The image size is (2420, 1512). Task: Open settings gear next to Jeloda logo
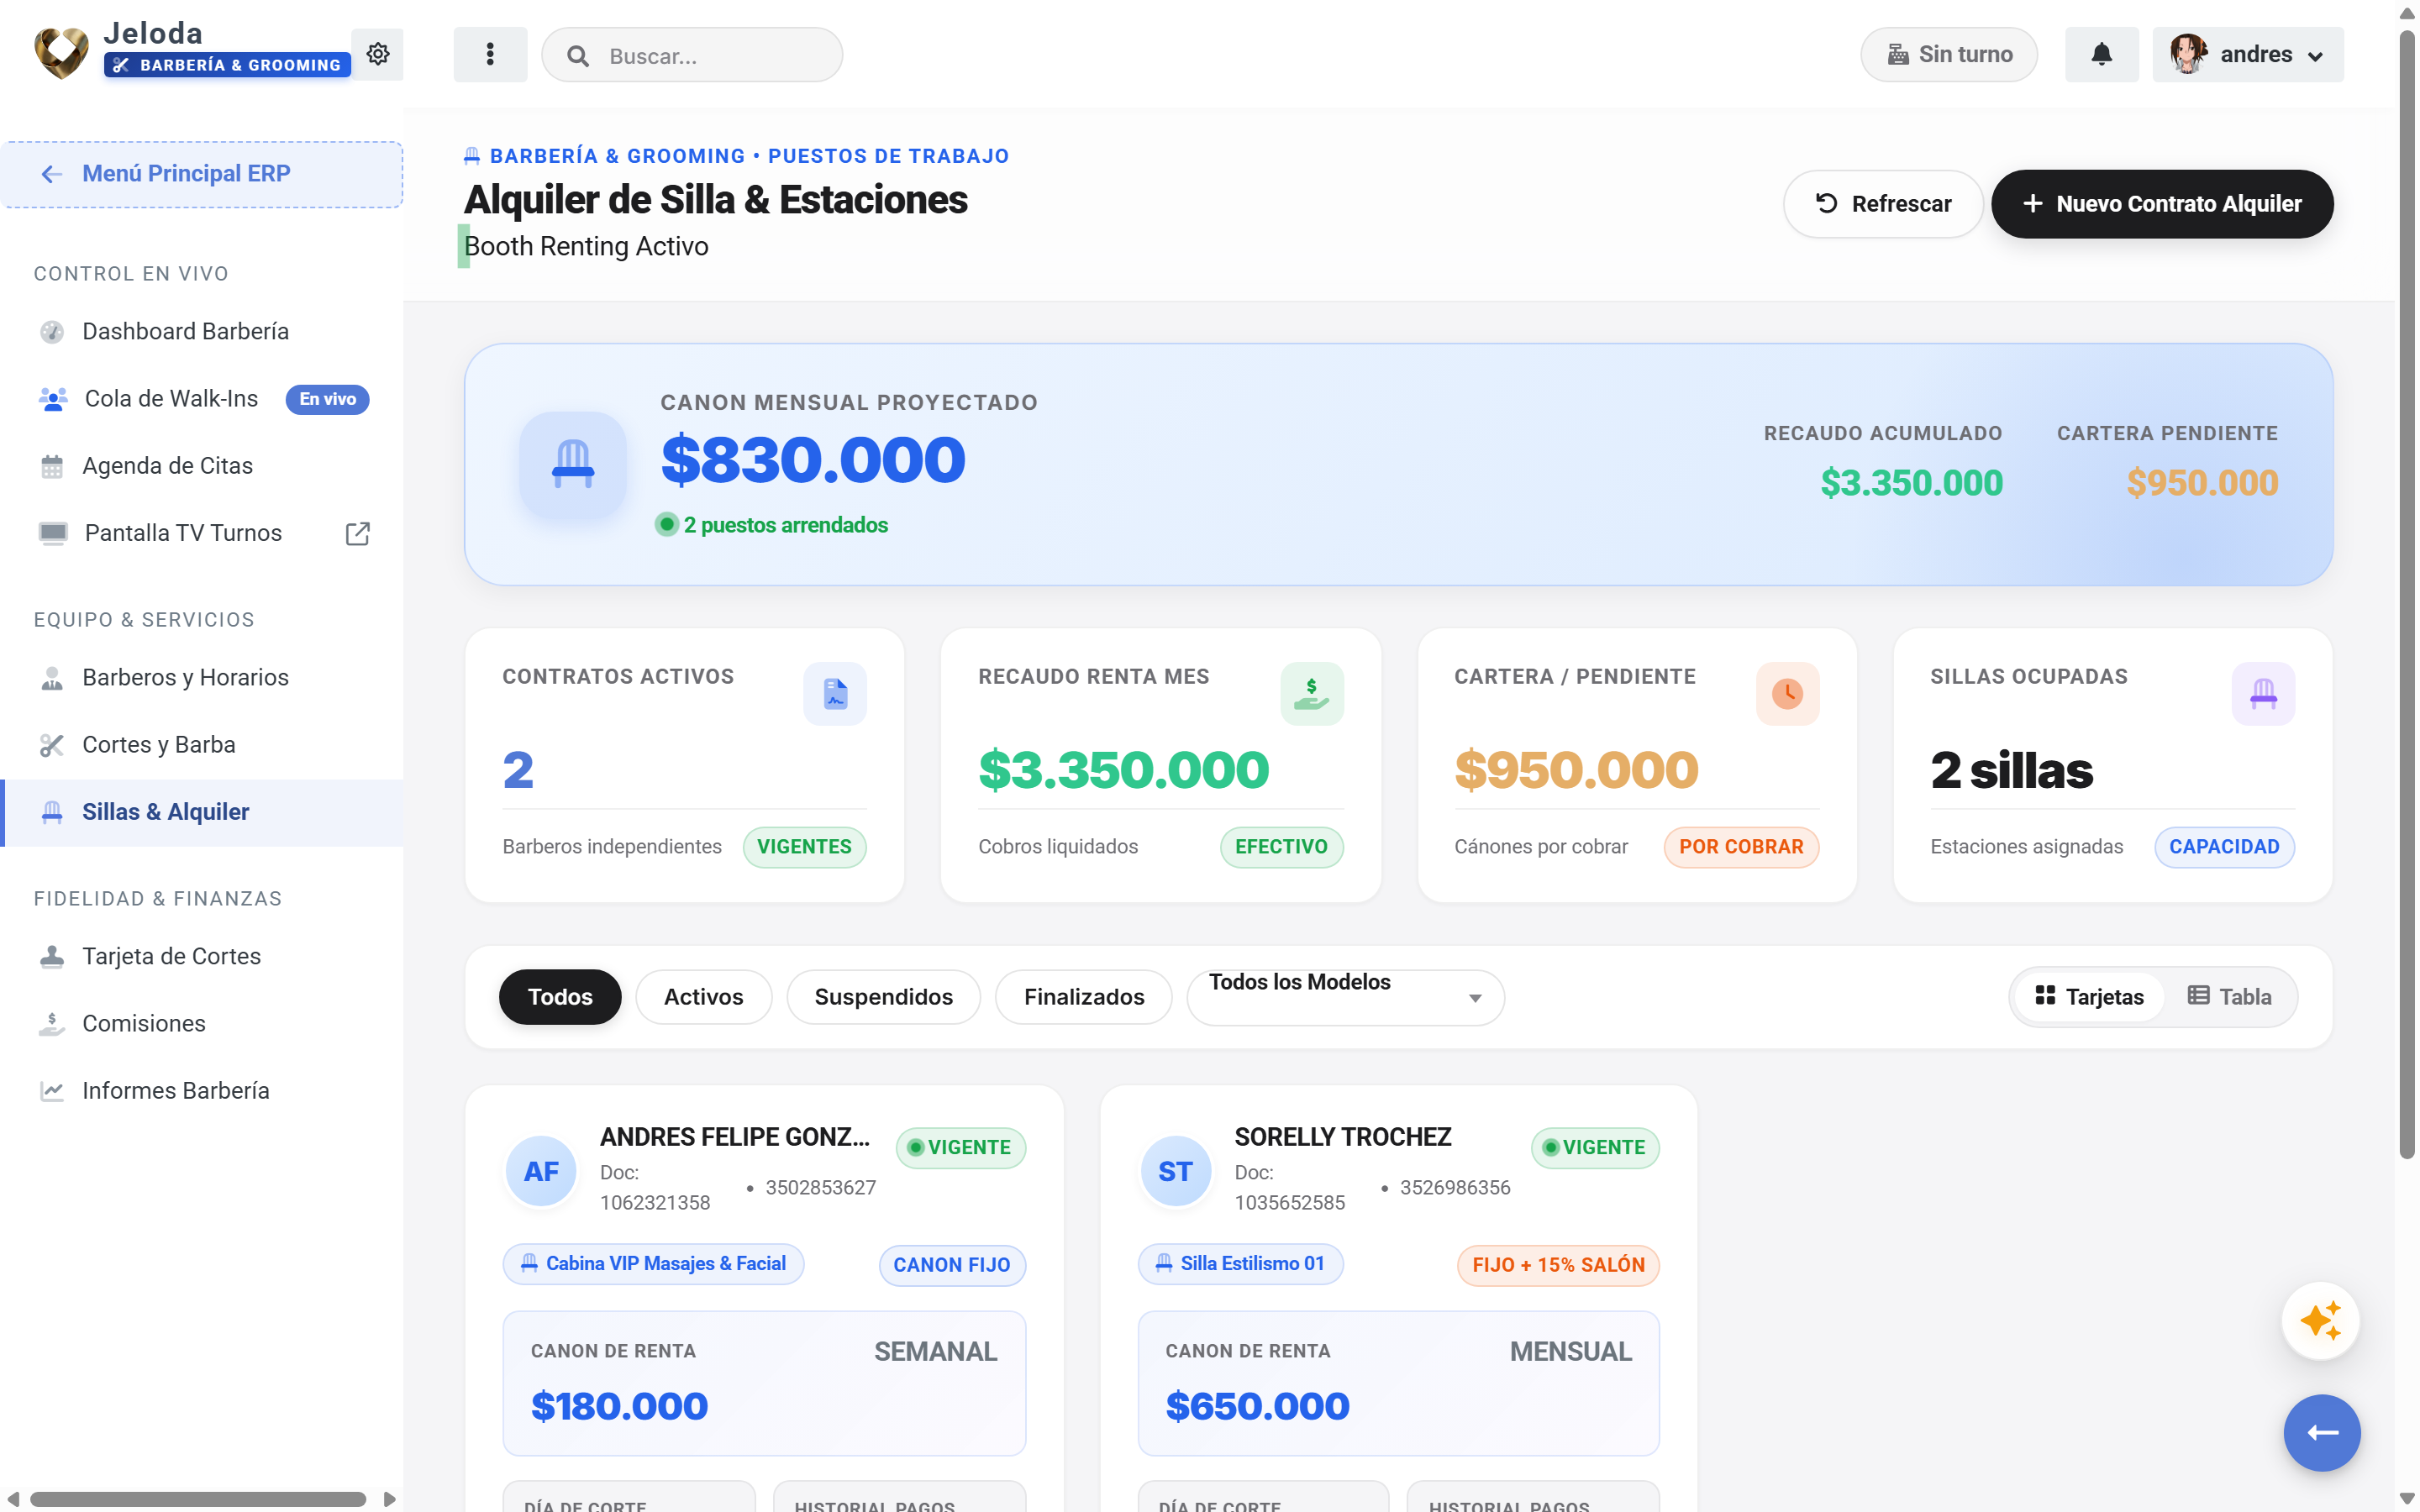point(377,54)
